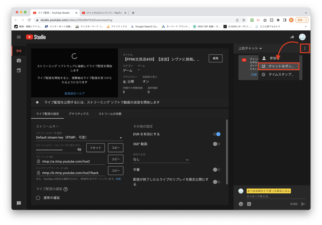The height and width of the screenshot is (225, 322).
Task: Toggle the DVR を有効にする switch
Action: pyautogui.click(x=217, y=134)
